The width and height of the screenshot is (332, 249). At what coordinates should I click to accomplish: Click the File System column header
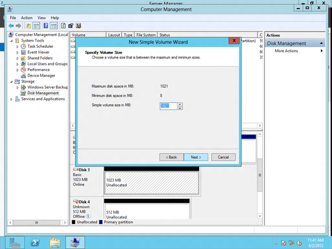[145, 35]
